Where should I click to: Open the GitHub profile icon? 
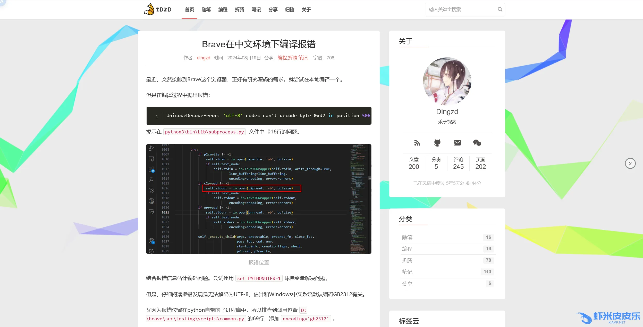coord(437,143)
